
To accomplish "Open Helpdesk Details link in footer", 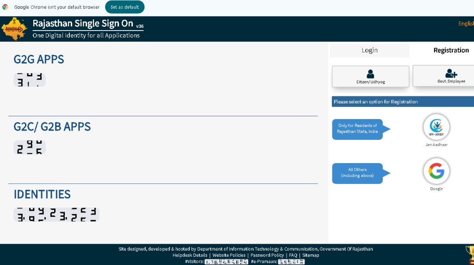I will [x=190, y=255].
